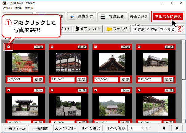Toggle checkbox for IMG_0003 photo
This screenshot has width=186, height=133.
click(x=96, y=47)
